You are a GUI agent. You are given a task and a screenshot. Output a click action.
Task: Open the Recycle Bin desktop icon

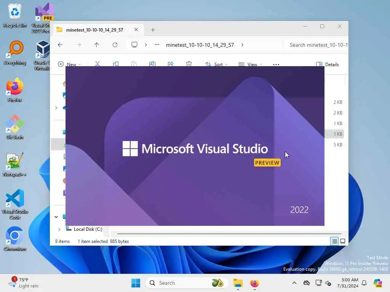click(15, 15)
